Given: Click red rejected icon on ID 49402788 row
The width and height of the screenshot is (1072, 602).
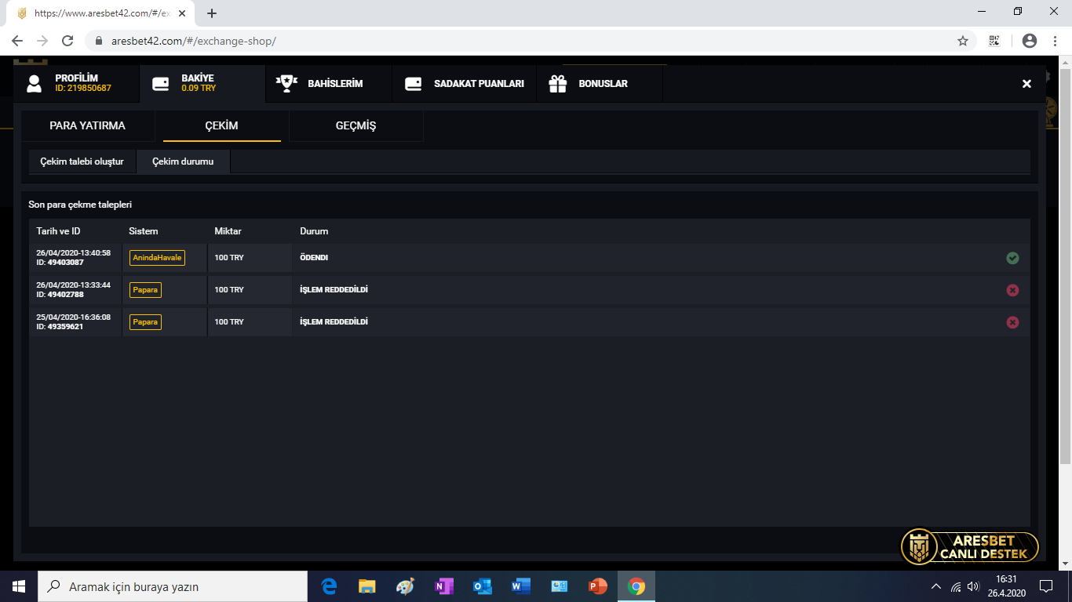Looking at the screenshot, I should (x=1012, y=290).
